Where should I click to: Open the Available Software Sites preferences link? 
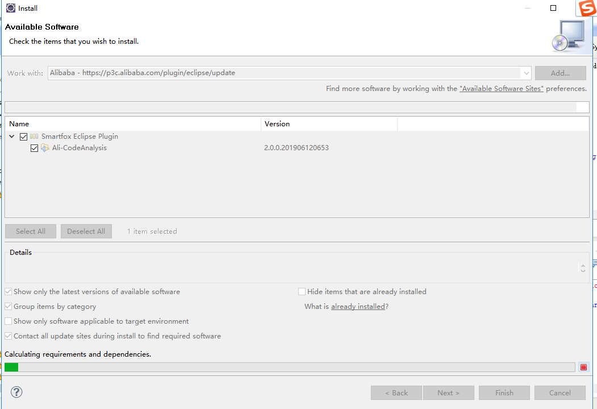click(x=502, y=88)
